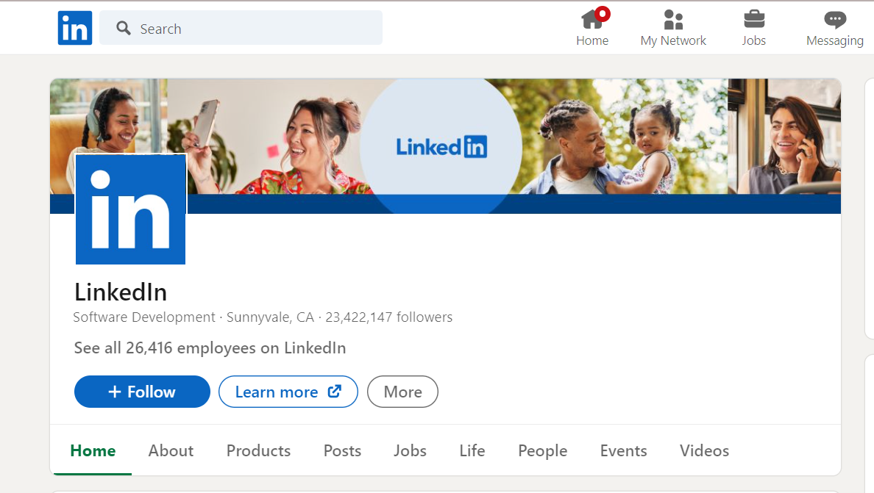The image size is (874, 493).
Task: Open the Home nav icon
Action: tap(592, 27)
